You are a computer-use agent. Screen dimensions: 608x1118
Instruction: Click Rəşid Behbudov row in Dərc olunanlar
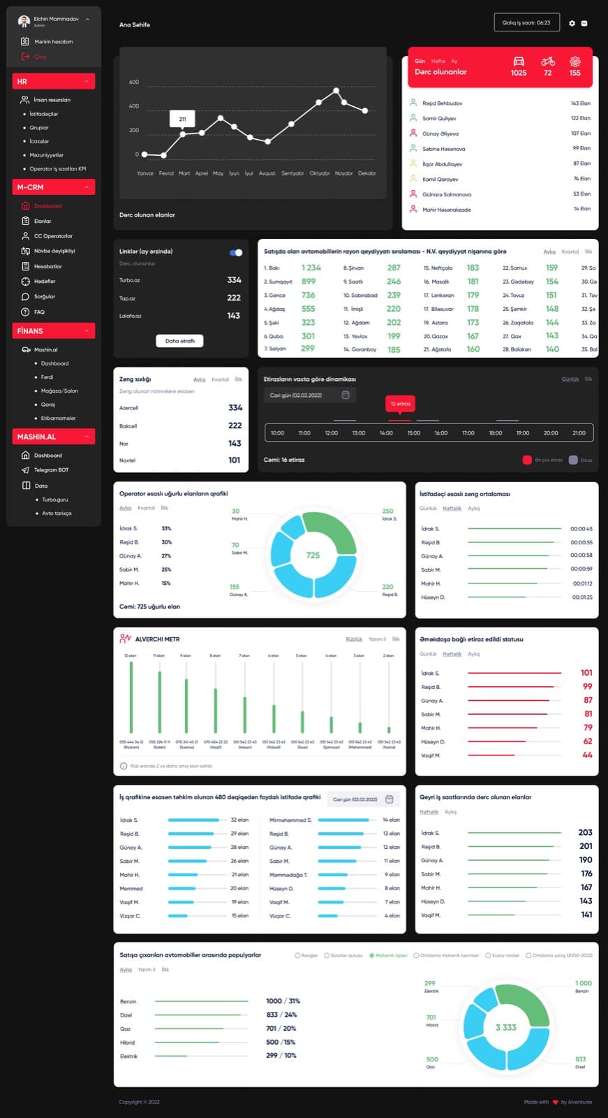coord(500,103)
